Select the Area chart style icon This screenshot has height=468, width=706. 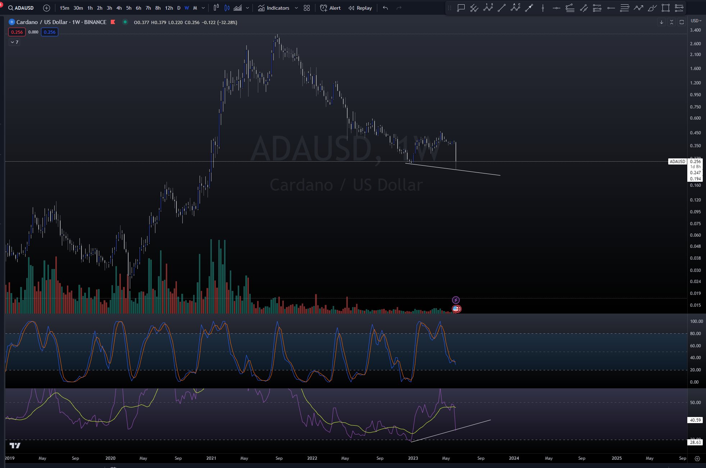point(238,8)
